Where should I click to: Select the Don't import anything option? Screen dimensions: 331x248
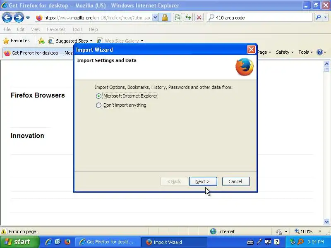pyautogui.click(x=121, y=105)
